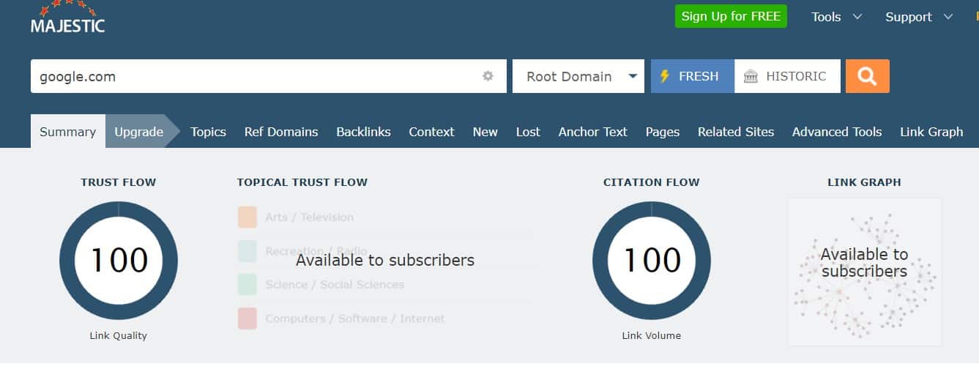Click the Arts / Television topic text
The width and height of the screenshot is (979, 377).
(x=310, y=217)
